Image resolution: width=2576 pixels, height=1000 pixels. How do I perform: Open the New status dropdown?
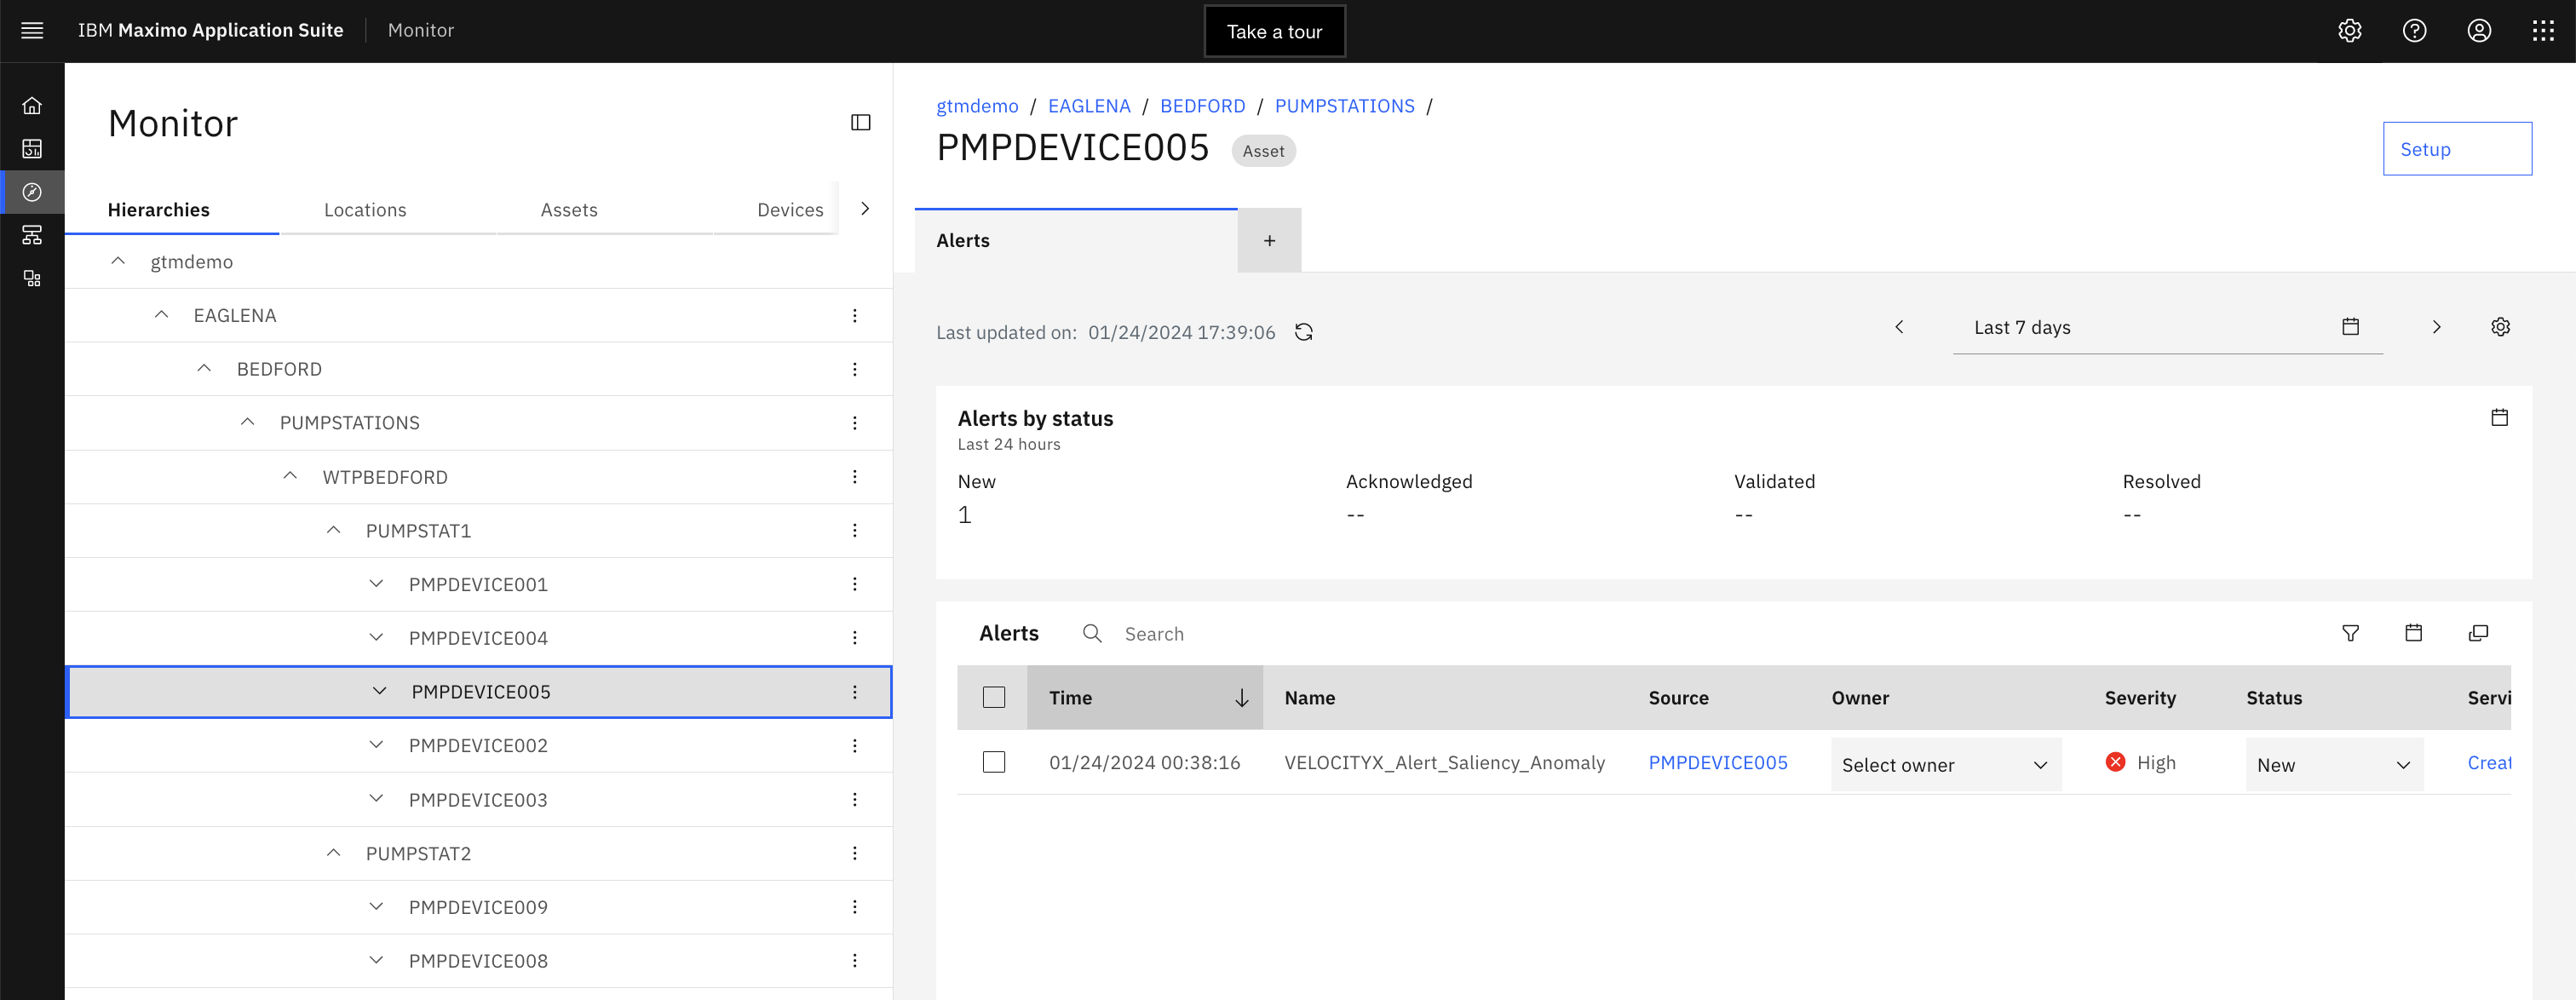coord(2334,765)
